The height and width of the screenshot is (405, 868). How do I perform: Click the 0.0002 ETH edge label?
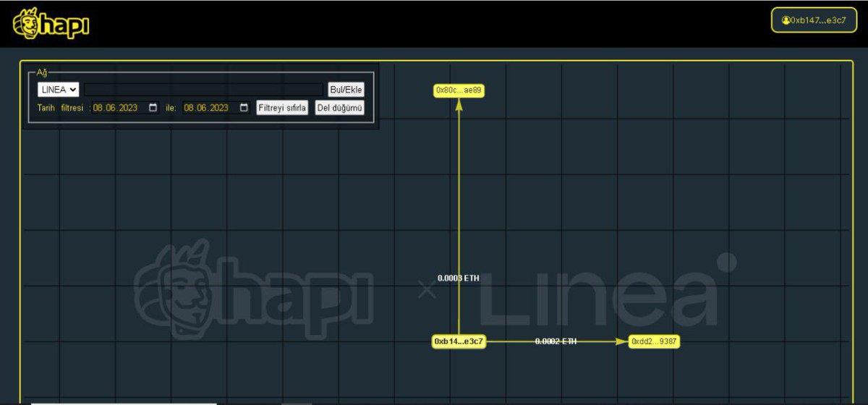point(556,341)
